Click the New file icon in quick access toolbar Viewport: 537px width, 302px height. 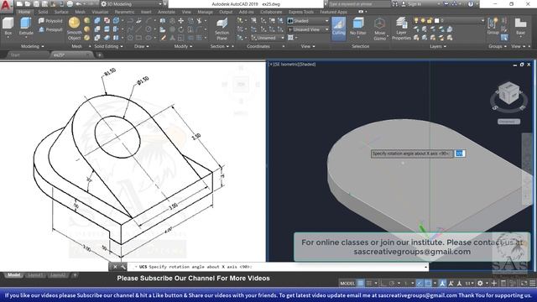pyautogui.click(x=19, y=4)
